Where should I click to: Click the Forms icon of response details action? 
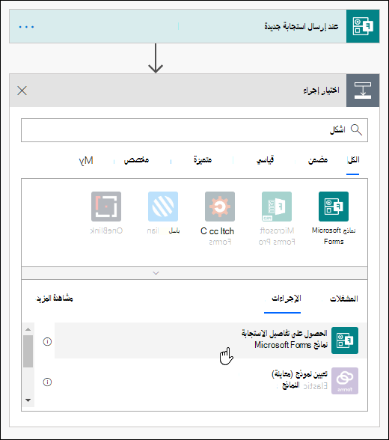(345, 340)
